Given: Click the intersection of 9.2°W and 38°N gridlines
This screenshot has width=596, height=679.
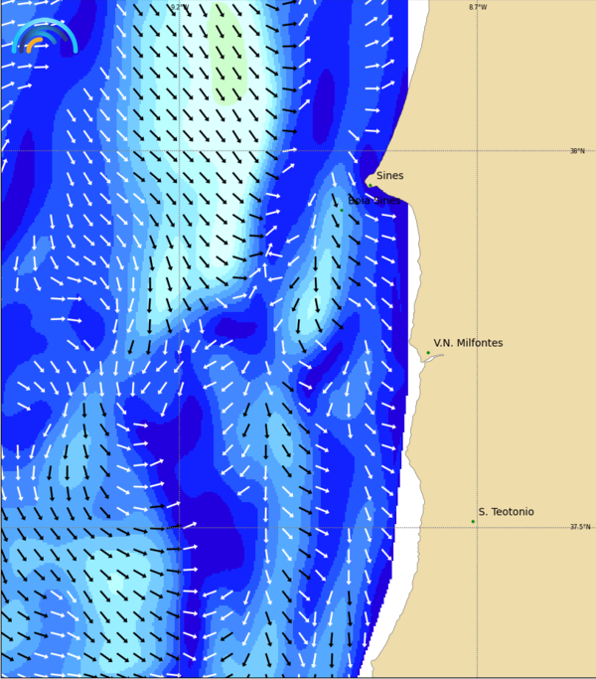Looking at the screenshot, I should pyautogui.click(x=179, y=151).
